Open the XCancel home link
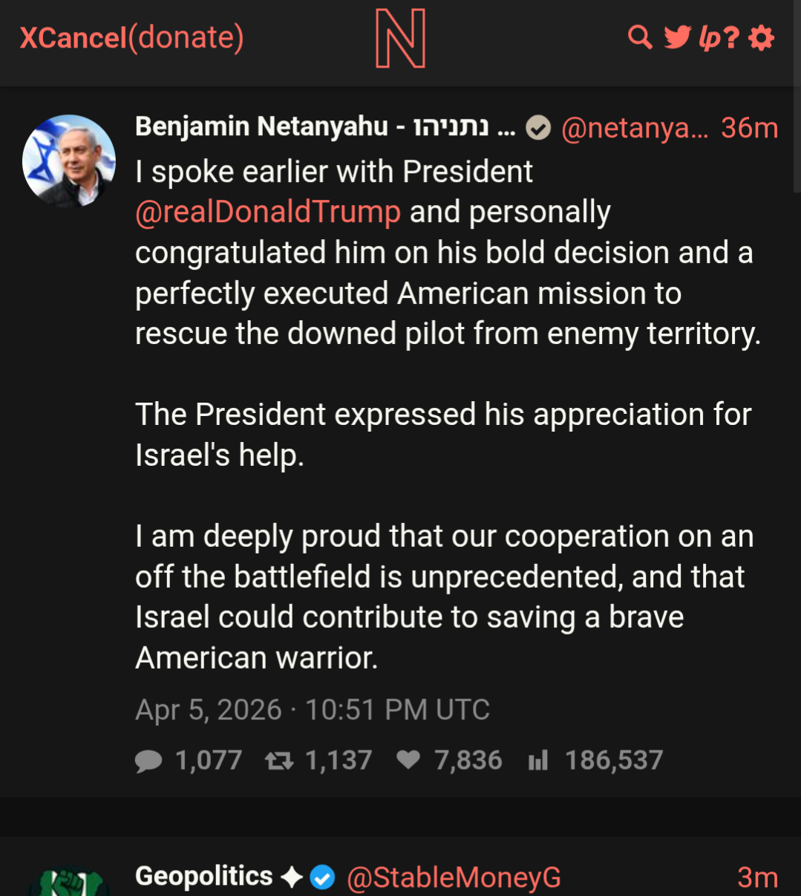 [73, 38]
